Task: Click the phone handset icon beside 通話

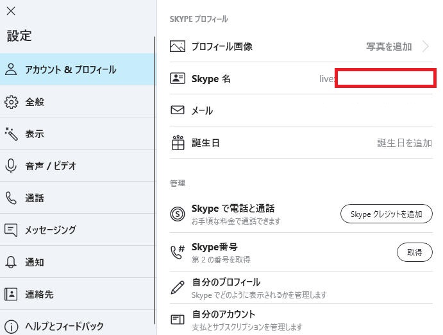Action: coord(11,198)
